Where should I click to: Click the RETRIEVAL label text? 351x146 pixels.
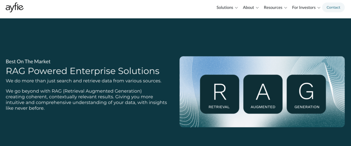click(219, 107)
